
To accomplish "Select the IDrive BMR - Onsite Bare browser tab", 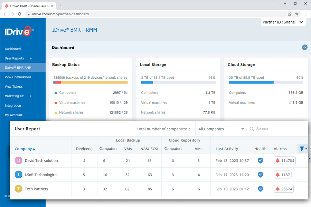I will pyautogui.click(x=29, y=6).
